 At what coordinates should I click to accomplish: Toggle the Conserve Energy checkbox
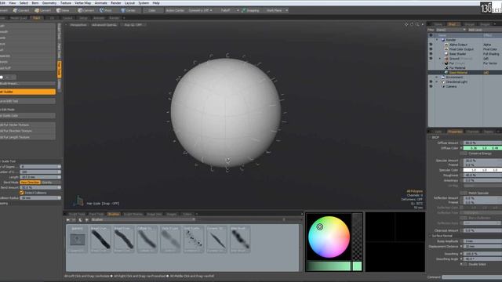[x=465, y=154]
